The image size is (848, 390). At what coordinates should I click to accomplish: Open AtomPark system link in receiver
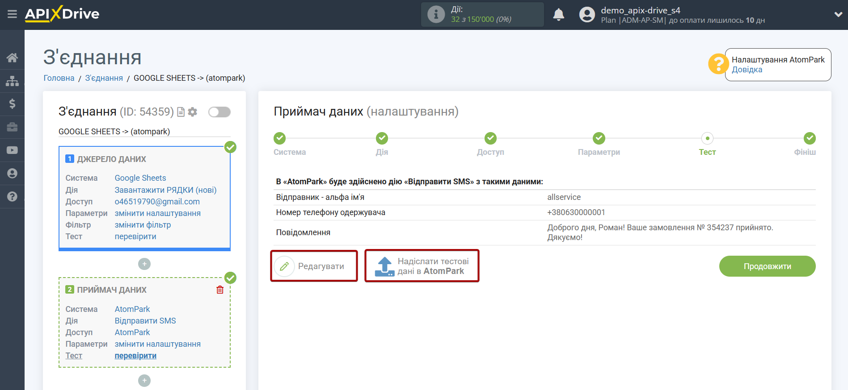pyautogui.click(x=132, y=309)
